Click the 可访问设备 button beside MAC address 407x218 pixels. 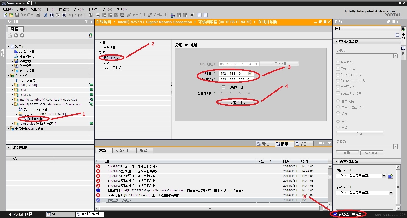click(279, 63)
